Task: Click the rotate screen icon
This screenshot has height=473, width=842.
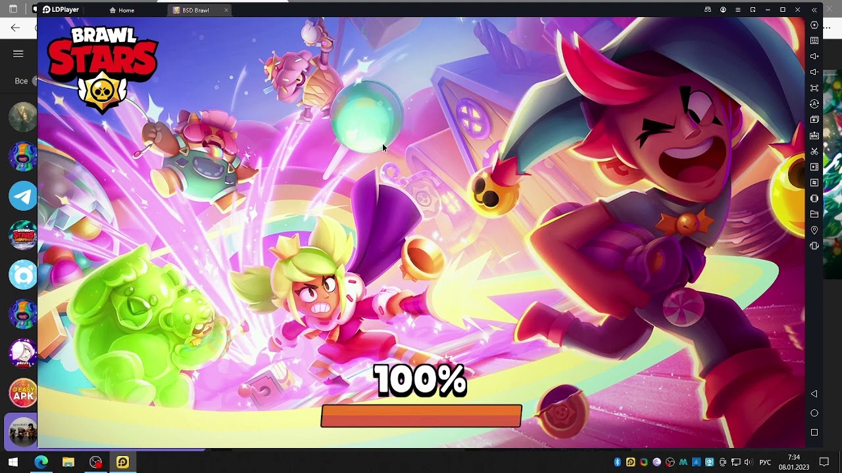Action: coord(814,198)
